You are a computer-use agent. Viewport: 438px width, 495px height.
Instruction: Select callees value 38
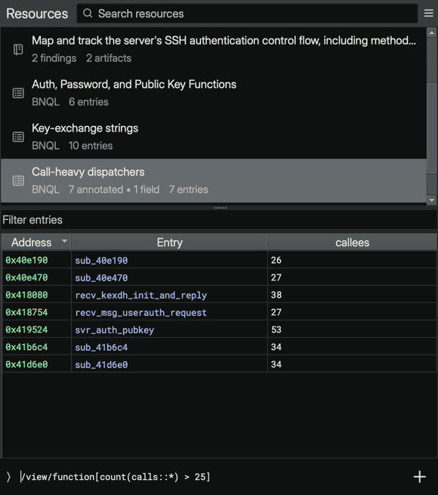pyautogui.click(x=276, y=295)
